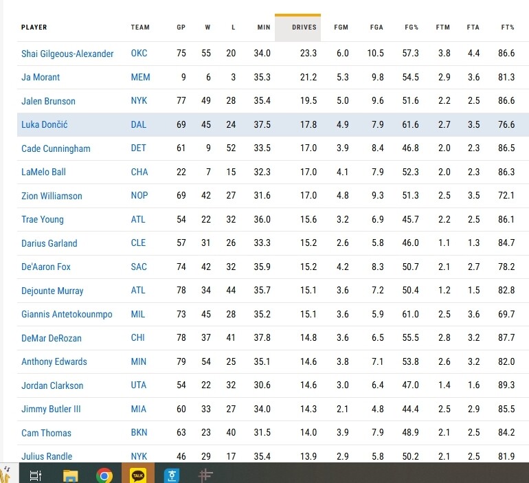The height and width of the screenshot is (483, 529).
Task: Open Dejounte Murray player link
Action: click(x=52, y=291)
